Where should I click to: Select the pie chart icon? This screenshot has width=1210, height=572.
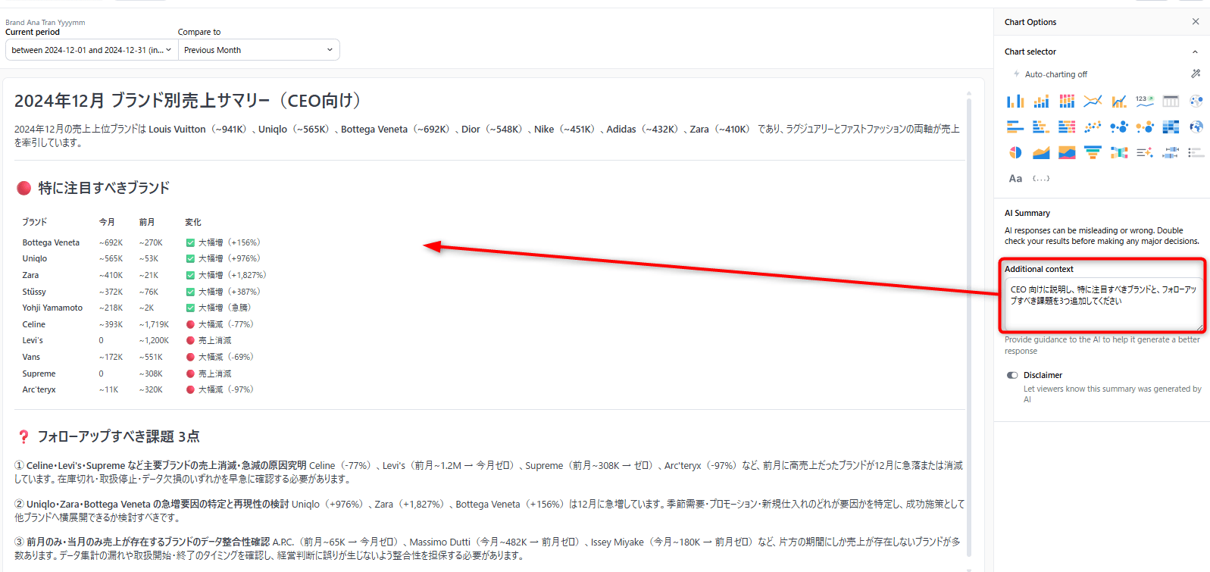click(x=1015, y=152)
